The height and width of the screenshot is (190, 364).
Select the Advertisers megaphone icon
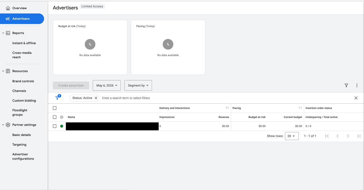click(x=8, y=19)
